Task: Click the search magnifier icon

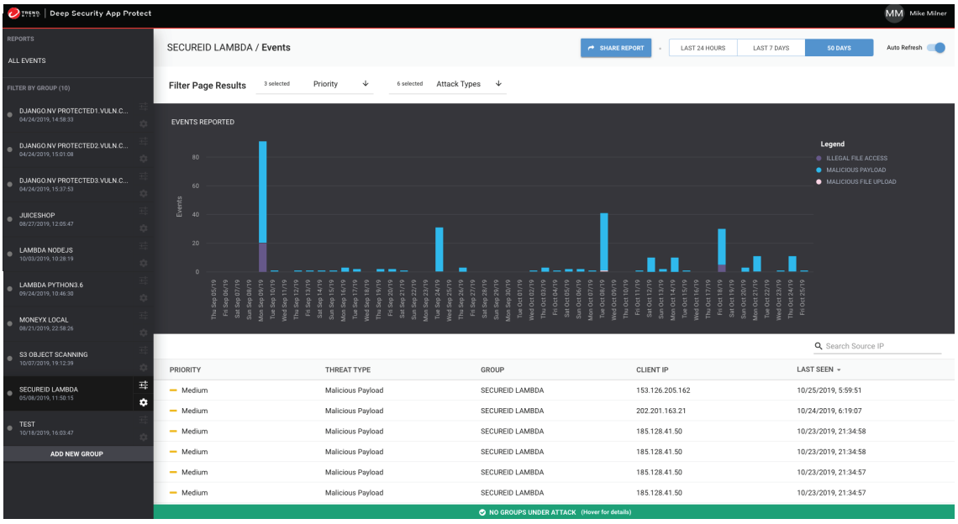Action: pos(819,346)
